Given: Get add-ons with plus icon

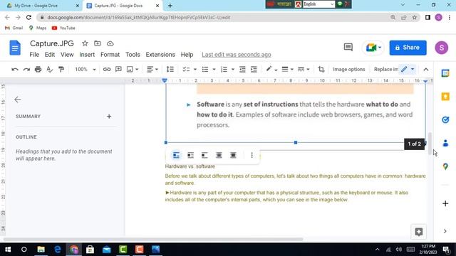Looking at the screenshot, I should pos(445,203).
